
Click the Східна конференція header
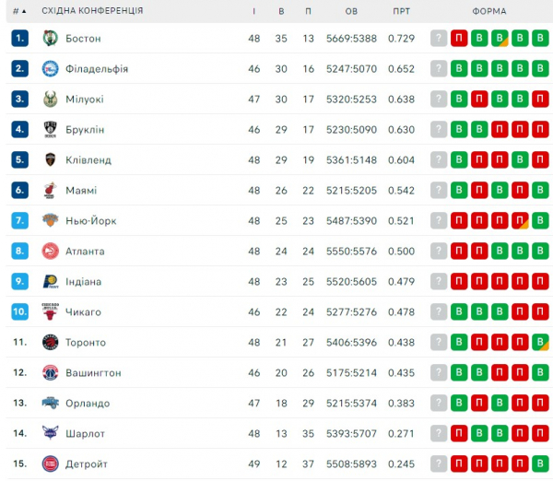(92, 10)
